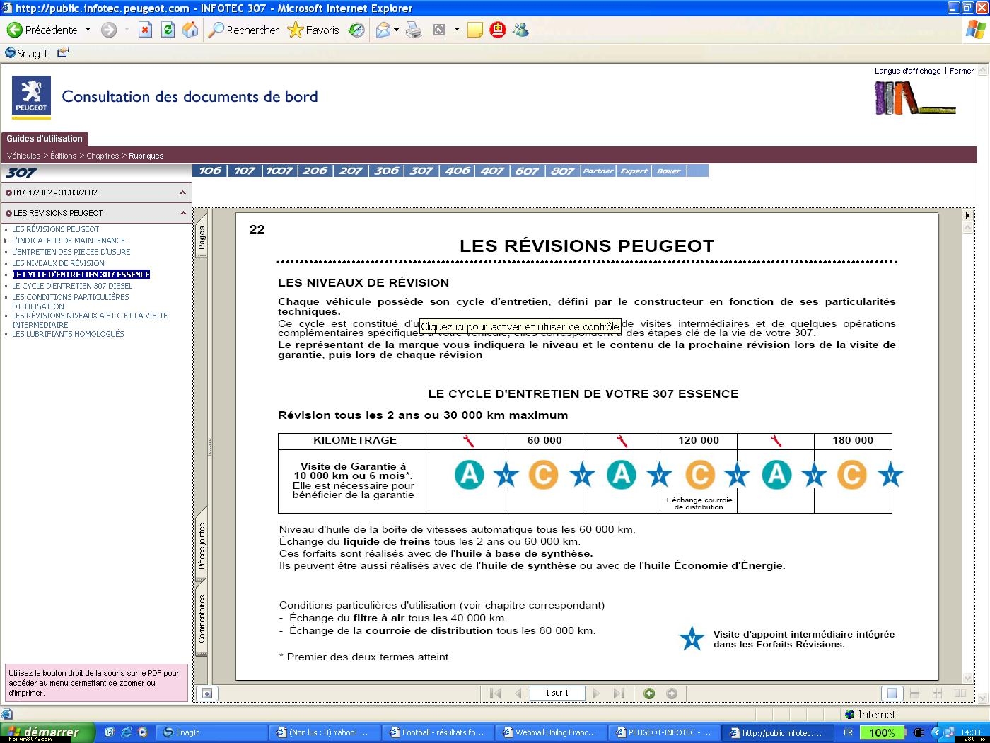The width and height of the screenshot is (990, 743).
Task: Click the Mail envelope icon
Action: tap(383, 30)
